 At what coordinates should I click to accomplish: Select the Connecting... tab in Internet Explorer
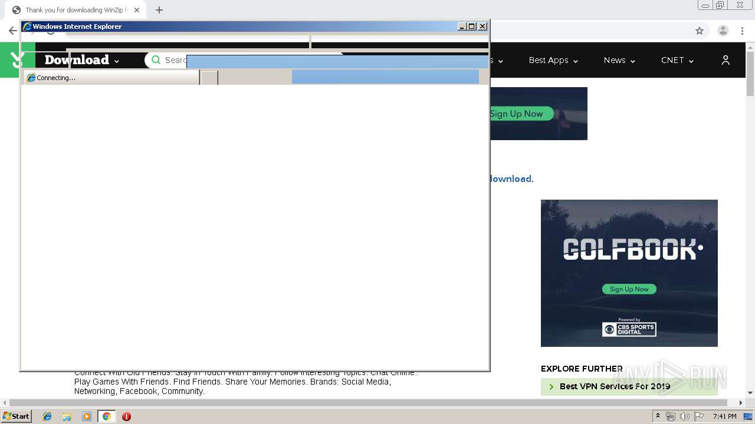(x=111, y=78)
